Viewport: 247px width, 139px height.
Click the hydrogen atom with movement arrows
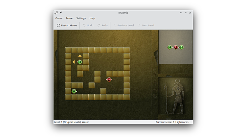point(80,62)
